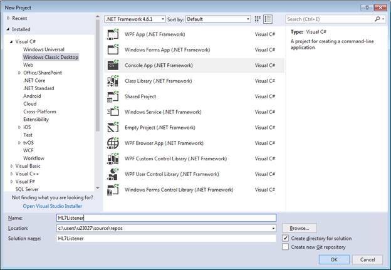391x270 pixels.
Task: Select the SQL Server category
Action: (27, 189)
